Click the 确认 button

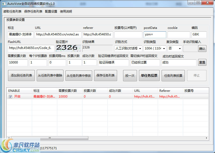coord(202,48)
